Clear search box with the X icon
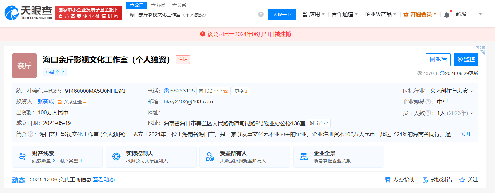This screenshot has width=495, height=193. coord(261,14)
